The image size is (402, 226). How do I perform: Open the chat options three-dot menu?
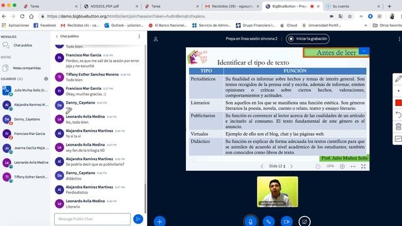(139, 36)
